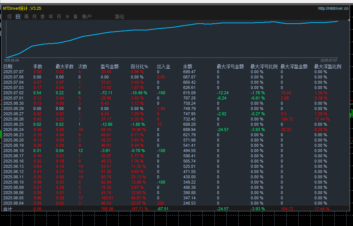
Task: Switch to the 账户 account tab
Action: 87,17
